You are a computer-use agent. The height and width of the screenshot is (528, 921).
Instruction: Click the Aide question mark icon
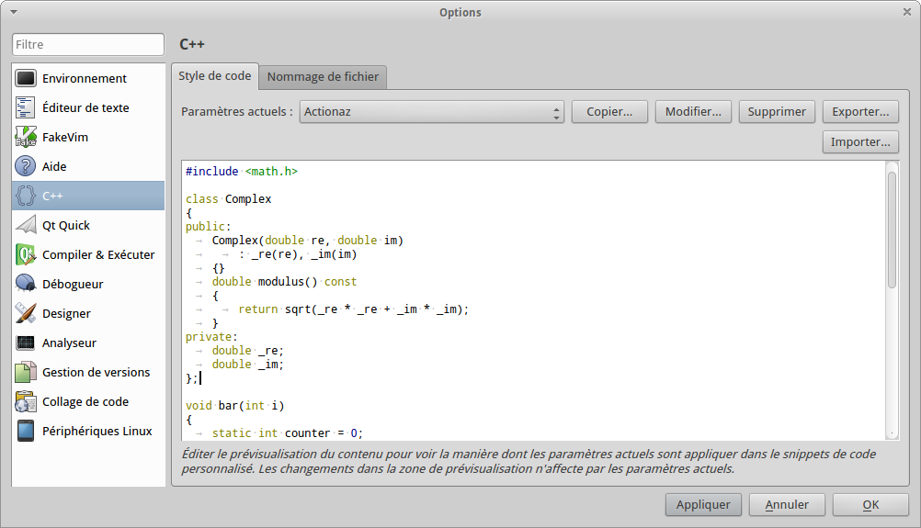point(26,167)
